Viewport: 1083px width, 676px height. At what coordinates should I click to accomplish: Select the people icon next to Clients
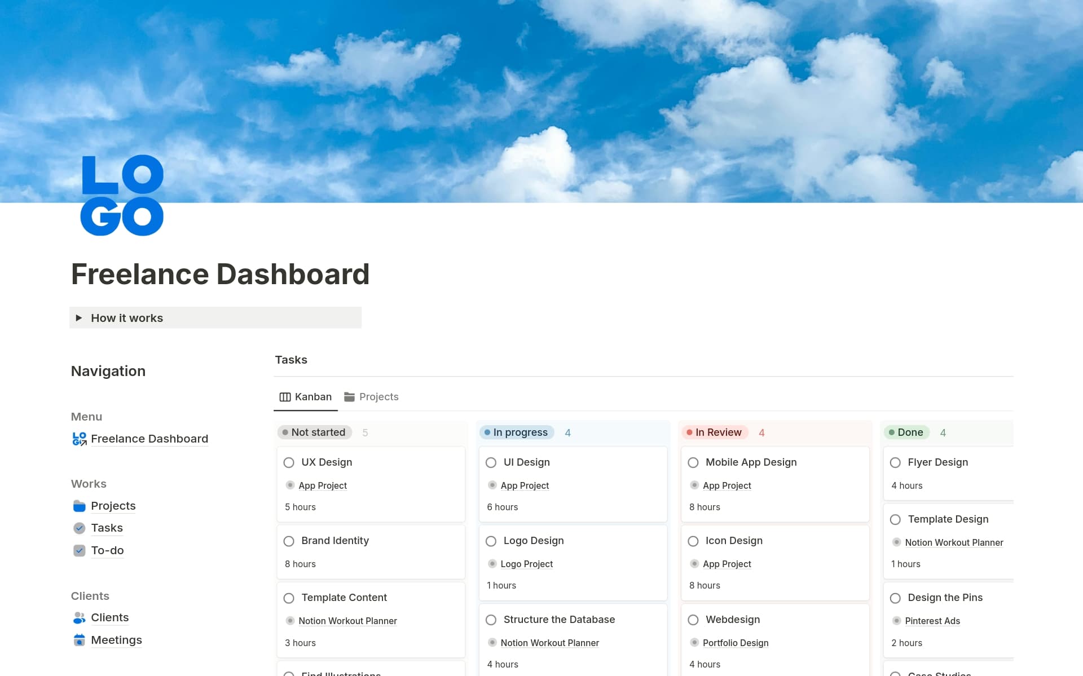point(79,617)
